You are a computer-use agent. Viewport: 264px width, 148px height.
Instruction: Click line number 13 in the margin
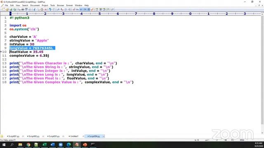click(4, 63)
